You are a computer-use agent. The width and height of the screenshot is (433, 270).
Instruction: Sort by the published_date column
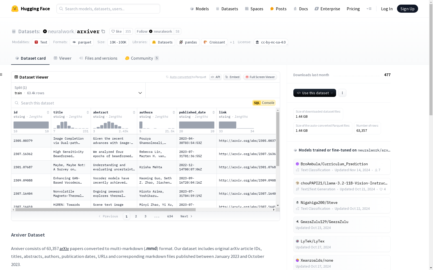214,112
